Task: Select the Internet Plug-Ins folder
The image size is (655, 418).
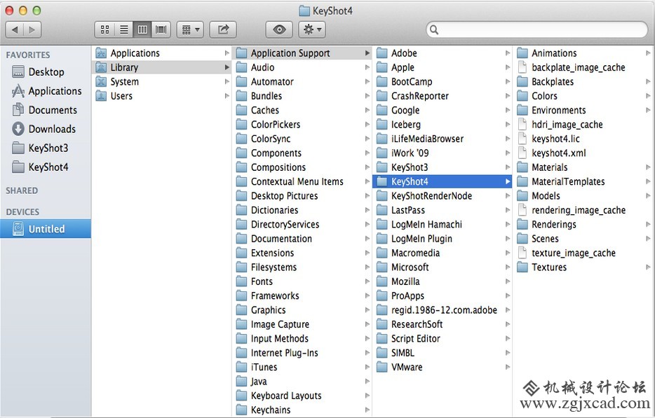Action: pyautogui.click(x=302, y=352)
